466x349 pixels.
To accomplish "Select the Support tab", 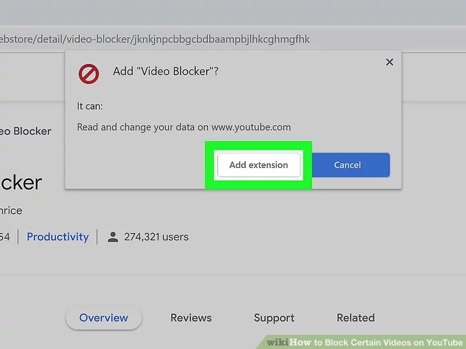I will (x=274, y=318).
